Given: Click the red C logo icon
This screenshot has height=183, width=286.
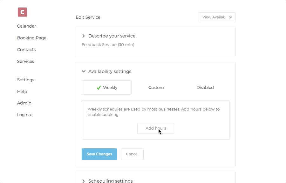Looking at the screenshot, I should click(22, 12).
